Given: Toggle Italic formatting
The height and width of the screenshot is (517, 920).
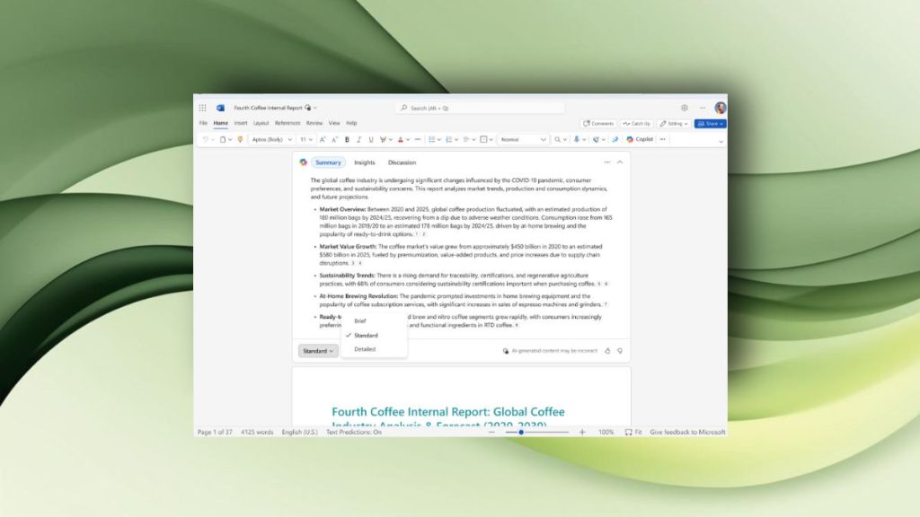Looking at the screenshot, I should pyautogui.click(x=359, y=139).
